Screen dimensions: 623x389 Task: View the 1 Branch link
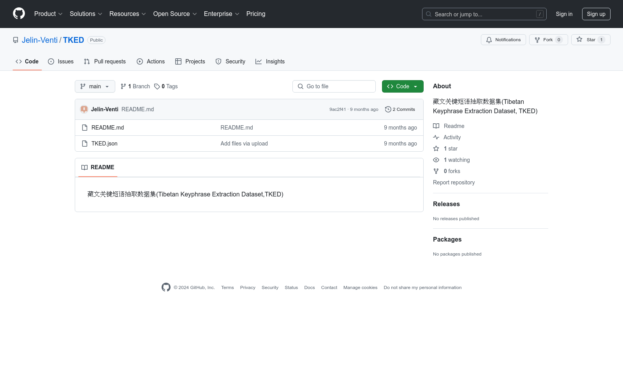(x=135, y=86)
